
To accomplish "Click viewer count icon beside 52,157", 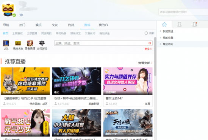I will 107,104.
